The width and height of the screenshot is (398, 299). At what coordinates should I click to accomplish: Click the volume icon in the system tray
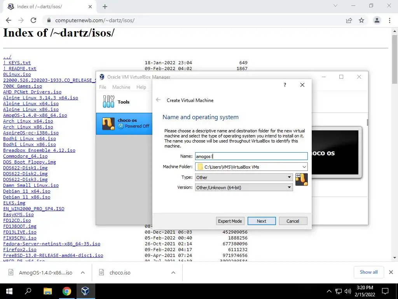tap(347, 291)
